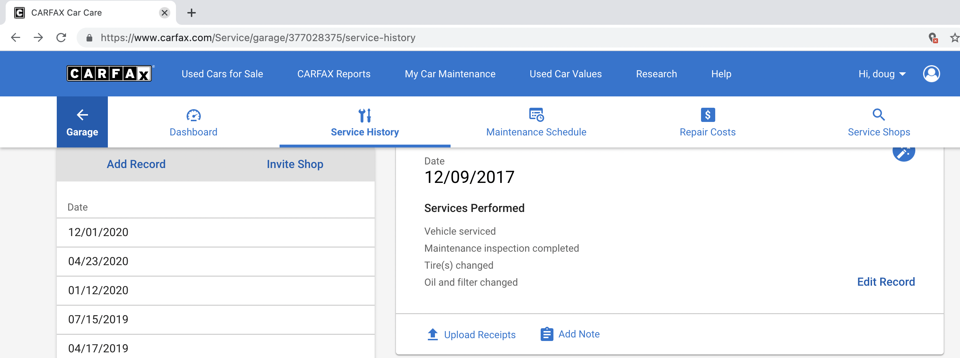The height and width of the screenshot is (358, 960).
Task: Open a new browser tab with plus
Action: [x=192, y=13]
